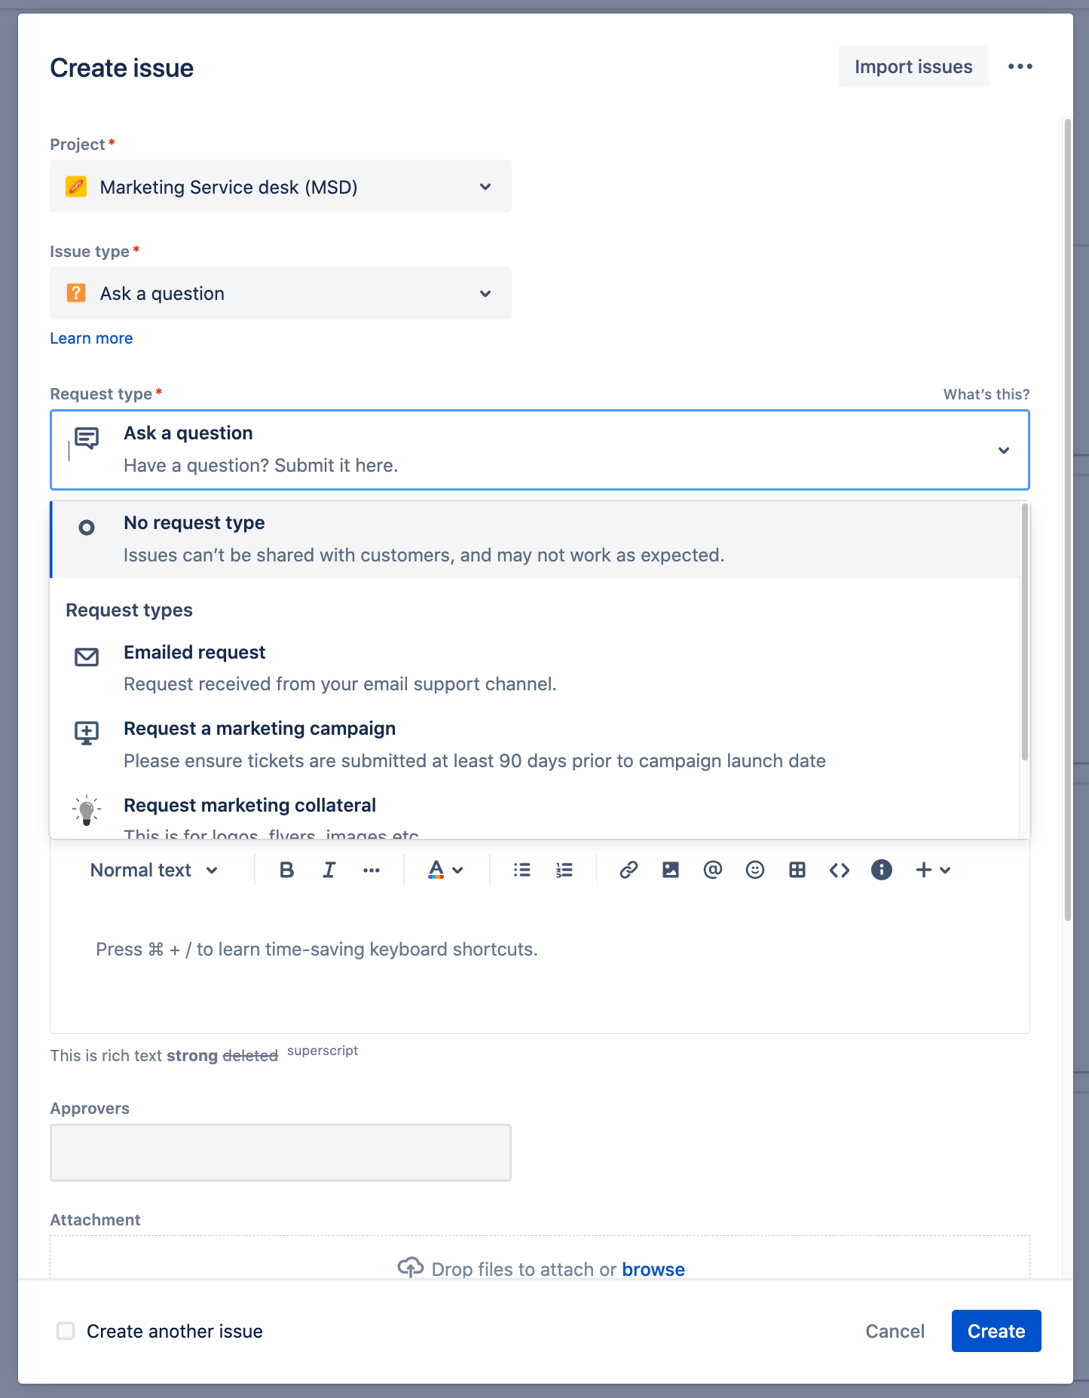Open the modal more actions menu
Image resolution: width=1089 pixels, height=1398 pixels.
(1020, 66)
